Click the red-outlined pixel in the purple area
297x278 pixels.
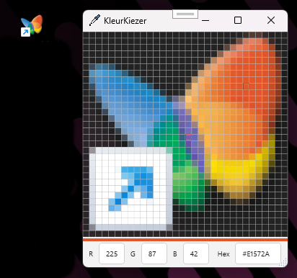click(x=188, y=138)
